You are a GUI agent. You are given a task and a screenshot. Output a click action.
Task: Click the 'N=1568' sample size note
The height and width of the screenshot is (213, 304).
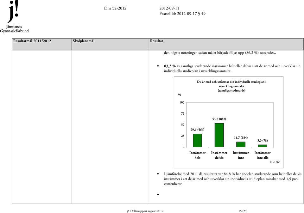[x=275, y=162]
